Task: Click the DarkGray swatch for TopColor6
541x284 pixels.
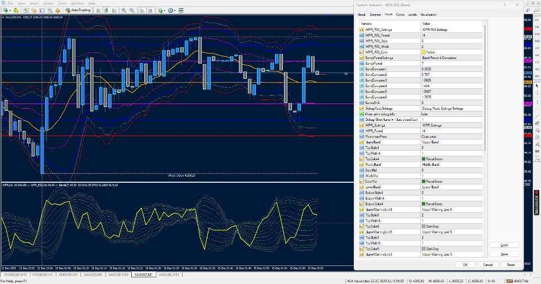Action: tap(423, 227)
